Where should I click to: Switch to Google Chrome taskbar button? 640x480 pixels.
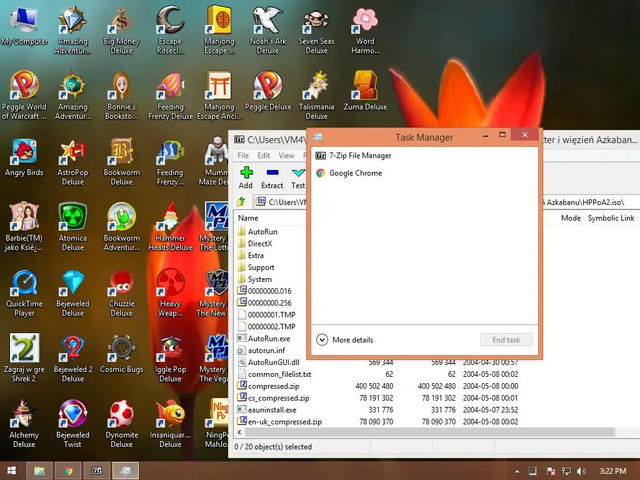pyautogui.click(x=68, y=471)
